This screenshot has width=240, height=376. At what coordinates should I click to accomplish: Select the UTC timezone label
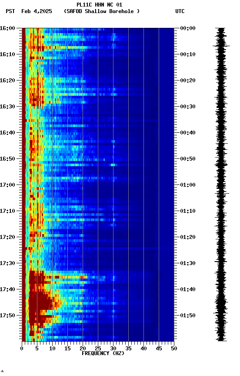180,11
